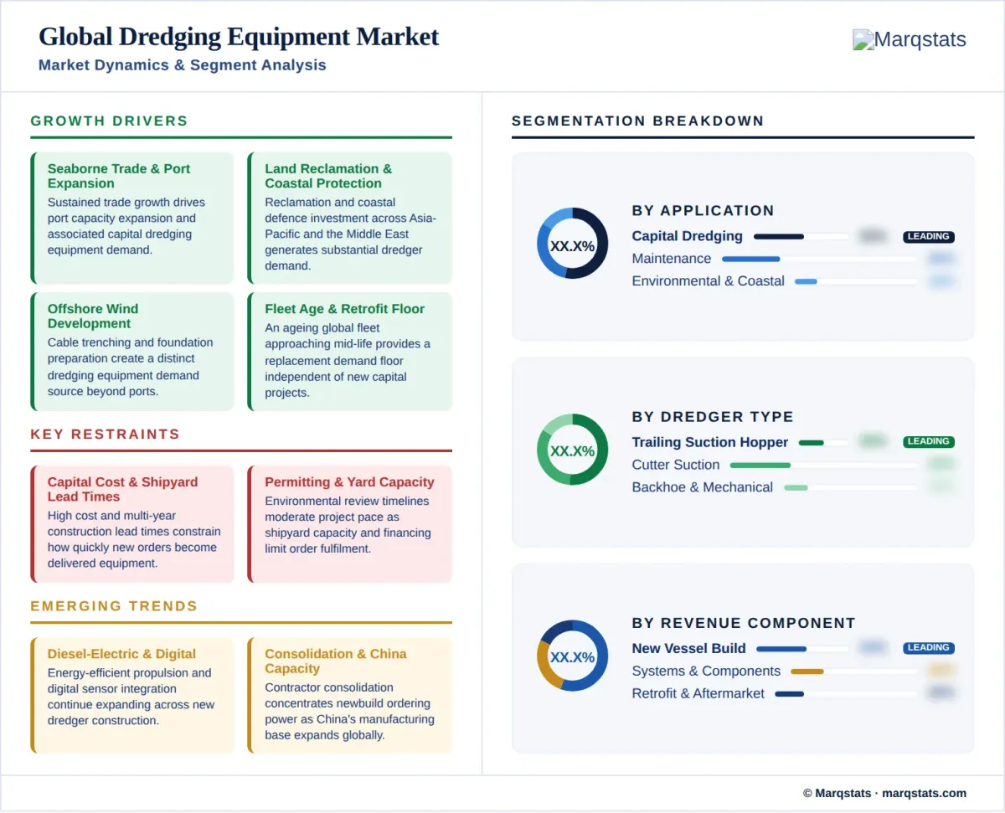Click the blurred percentage beside Cutter Suction
The height and width of the screenshot is (813, 1005).
(x=941, y=465)
